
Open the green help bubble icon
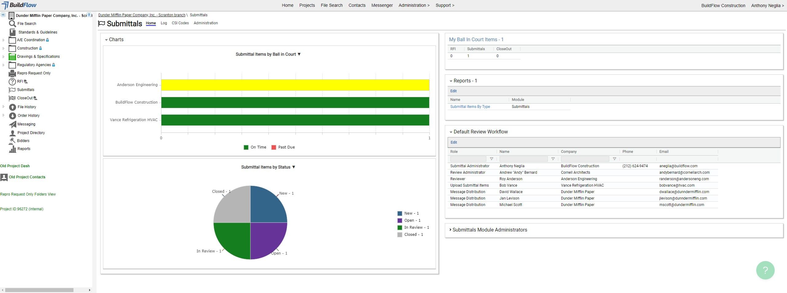(765, 270)
